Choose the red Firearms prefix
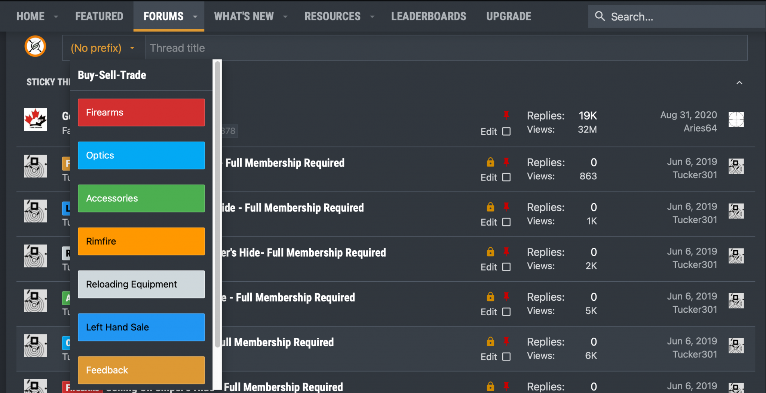Viewport: 766px width, 393px height. tap(141, 112)
